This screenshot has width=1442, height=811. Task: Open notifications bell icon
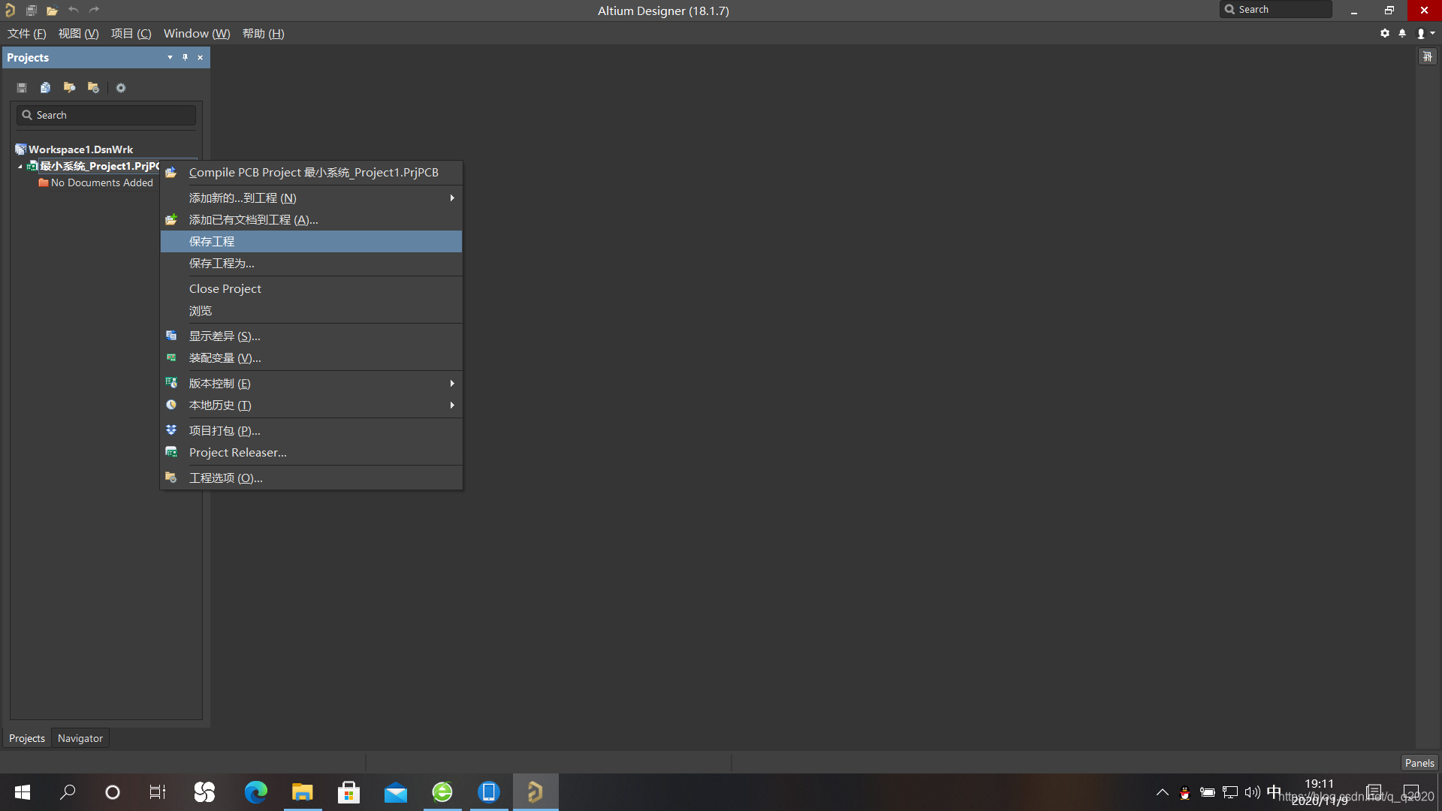[1402, 33]
